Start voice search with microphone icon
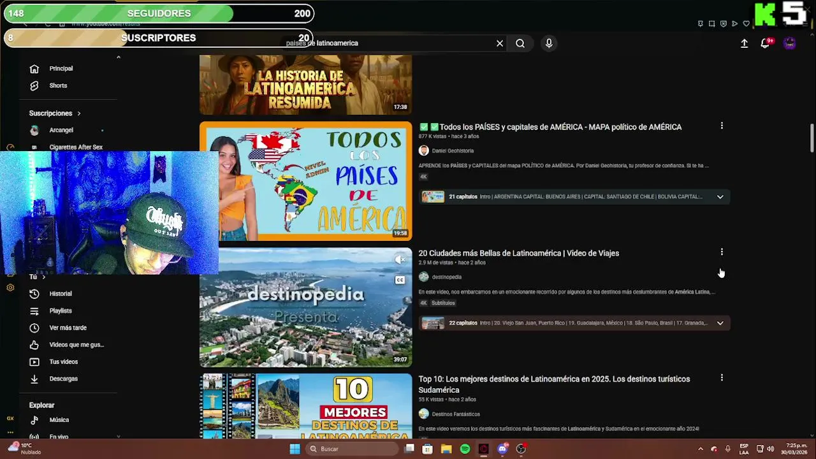Image resolution: width=816 pixels, height=459 pixels. 549,43
